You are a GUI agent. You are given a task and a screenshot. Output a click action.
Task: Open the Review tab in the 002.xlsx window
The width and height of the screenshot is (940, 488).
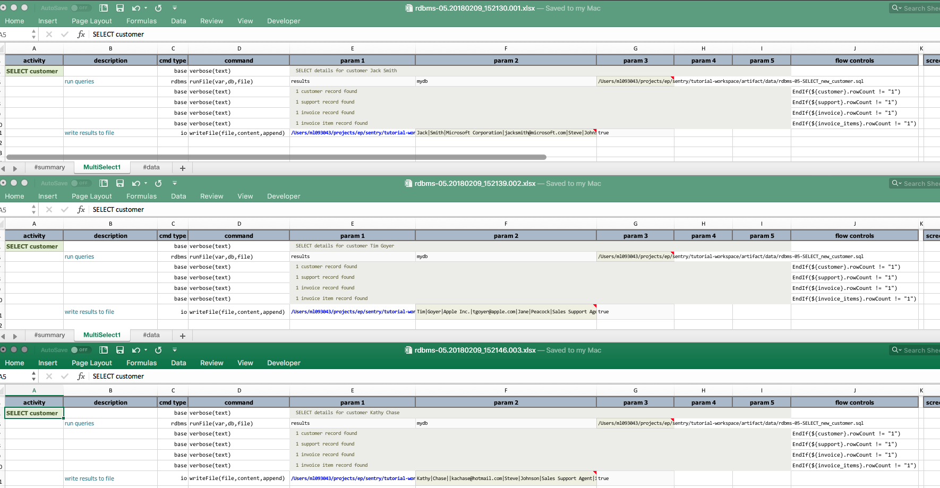[211, 196]
